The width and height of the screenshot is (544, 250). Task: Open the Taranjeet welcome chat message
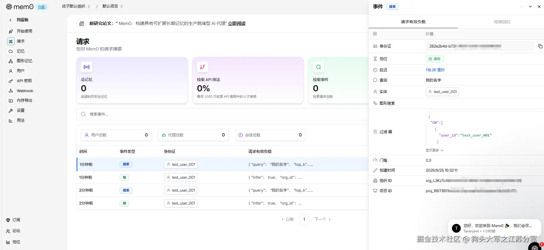(x=494, y=228)
